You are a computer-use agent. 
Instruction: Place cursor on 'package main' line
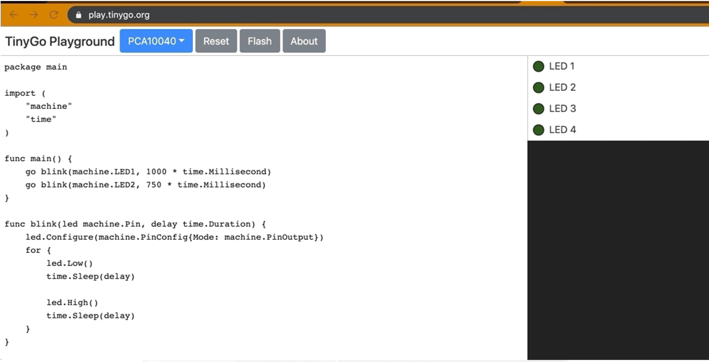[x=36, y=67]
